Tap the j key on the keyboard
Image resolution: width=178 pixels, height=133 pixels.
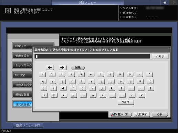point(102,88)
